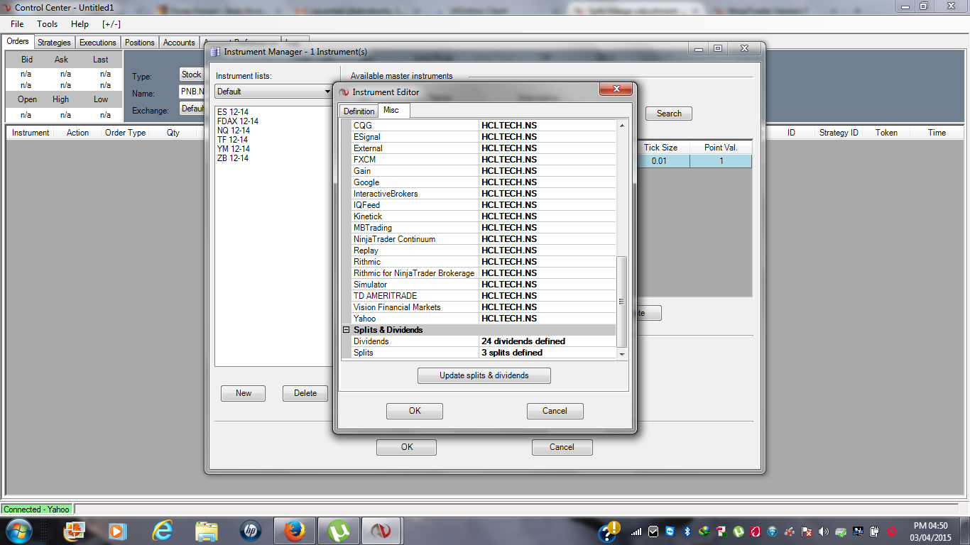Select the Dividends row in property grid
Image resolution: width=970 pixels, height=545 pixels.
tap(484, 341)
